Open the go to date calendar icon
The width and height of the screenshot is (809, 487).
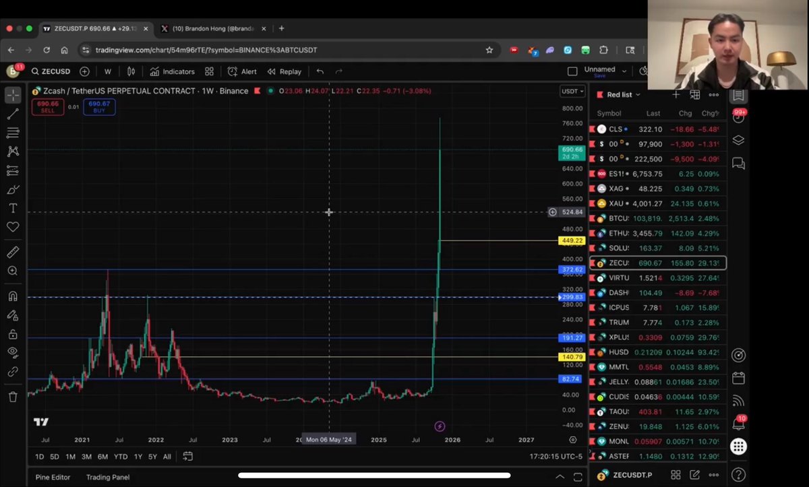pyautogui.click(x=188, y=456)
